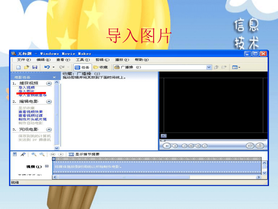This screenshot has height=209, width=278.
Task: Save the project with the floppy disk icon
Action: click(x=35, y=67)
